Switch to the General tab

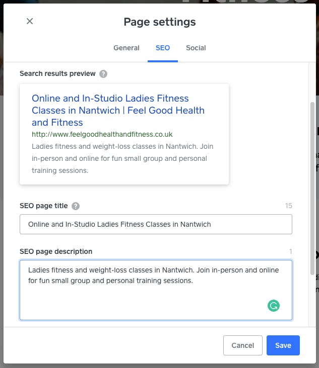126,48
